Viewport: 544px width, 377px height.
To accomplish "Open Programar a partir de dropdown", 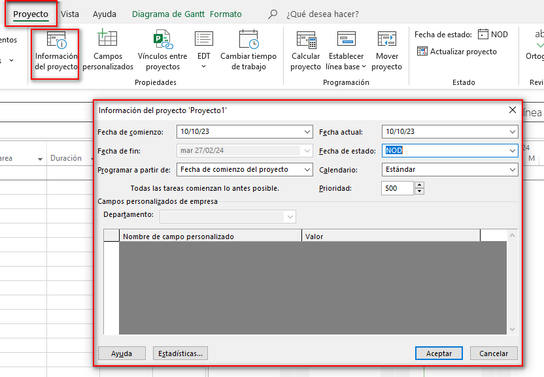I will tap(307, 170).
